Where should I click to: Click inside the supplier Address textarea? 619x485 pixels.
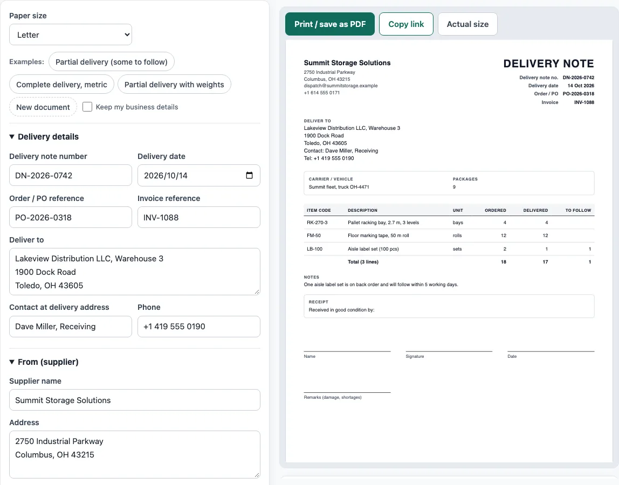coord(135,454)
